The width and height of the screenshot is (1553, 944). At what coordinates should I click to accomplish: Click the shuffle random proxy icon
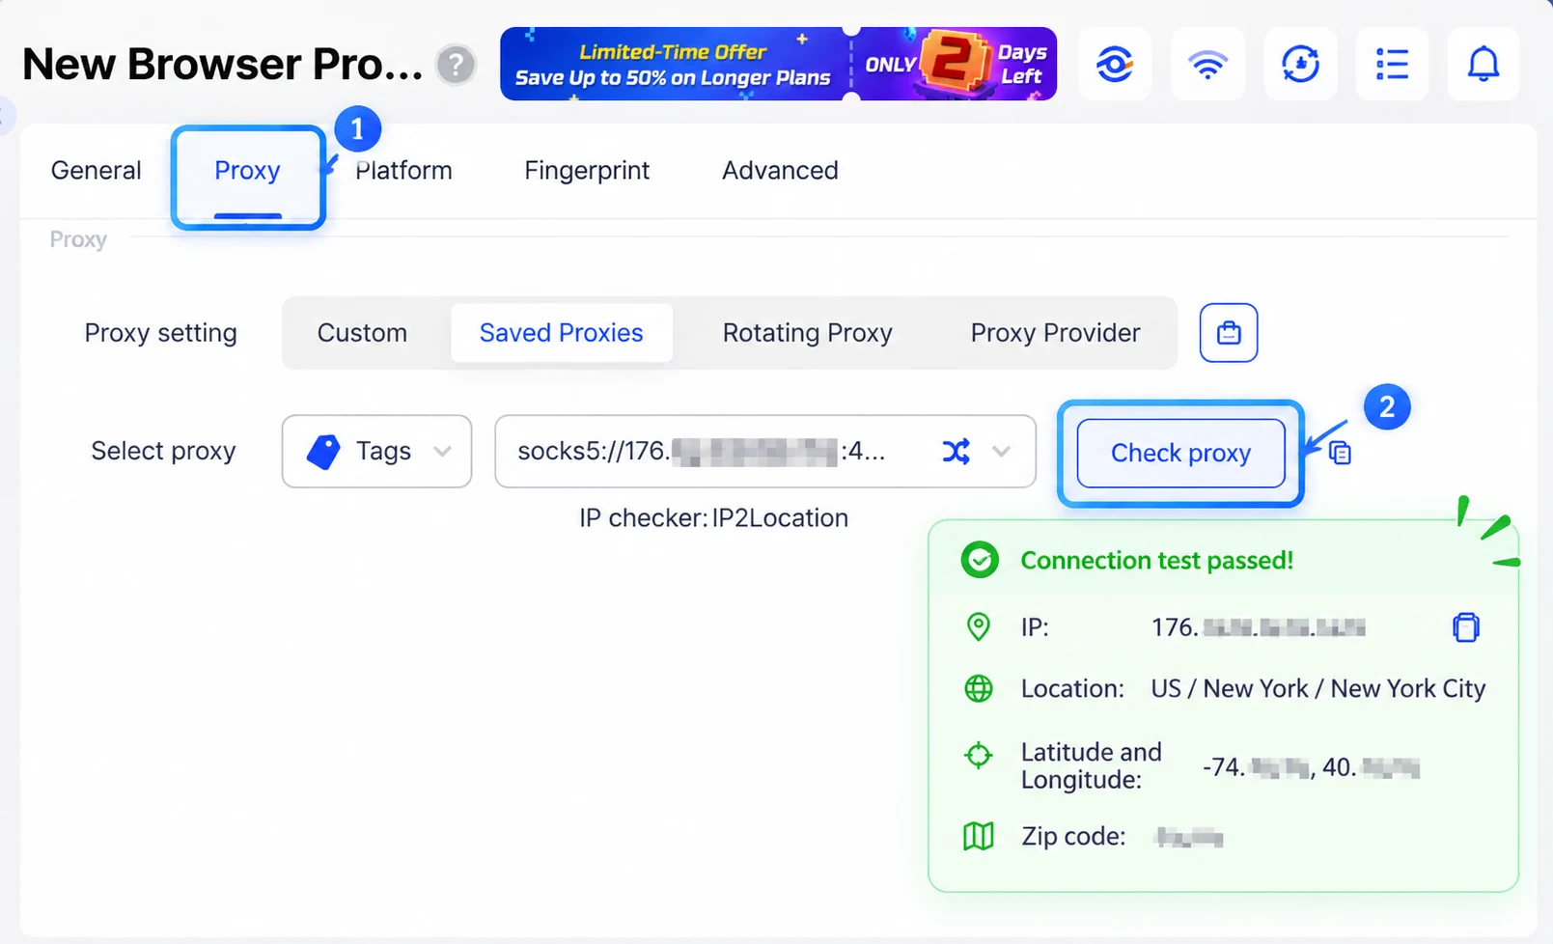(x=957, y=451)
